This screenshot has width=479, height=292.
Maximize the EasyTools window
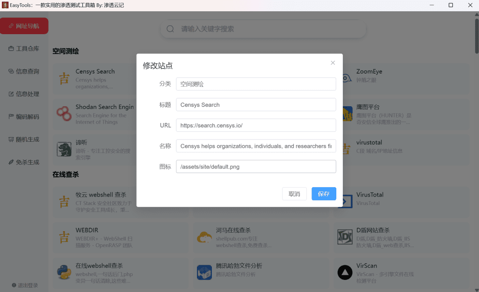(x=450, y=5)
